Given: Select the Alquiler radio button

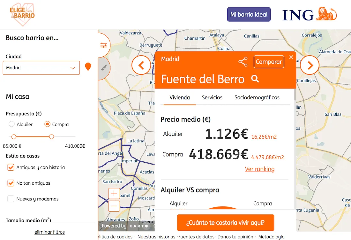Looking at the screenshot, I should pyautogui.click(x=12, y=124).
